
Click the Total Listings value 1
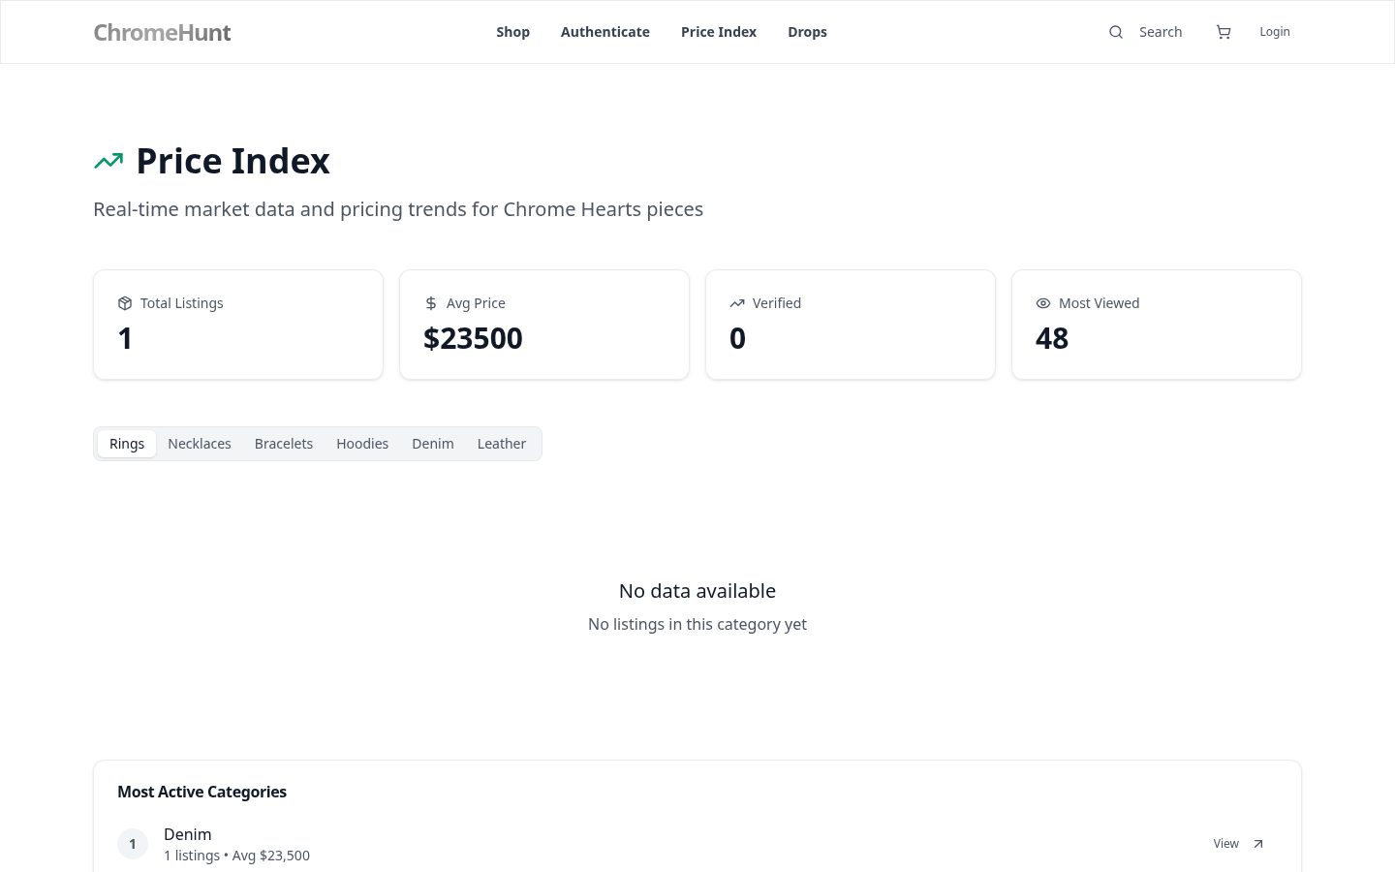click(125, 338)
